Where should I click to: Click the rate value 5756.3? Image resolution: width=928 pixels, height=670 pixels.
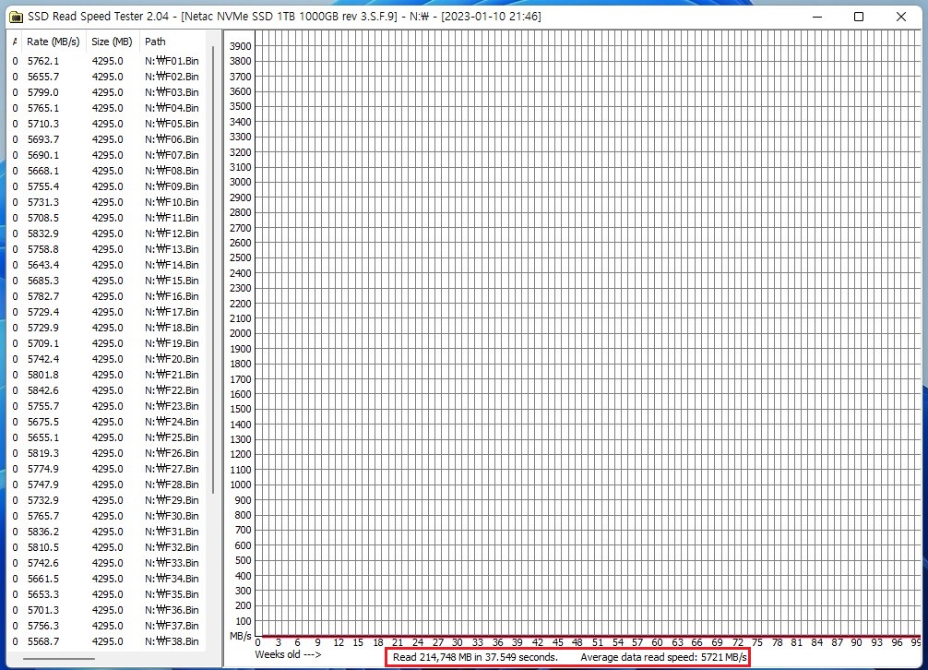(43, 626)
